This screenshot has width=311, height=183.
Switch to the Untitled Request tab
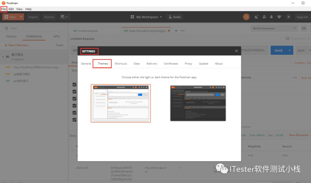[95, 31]
